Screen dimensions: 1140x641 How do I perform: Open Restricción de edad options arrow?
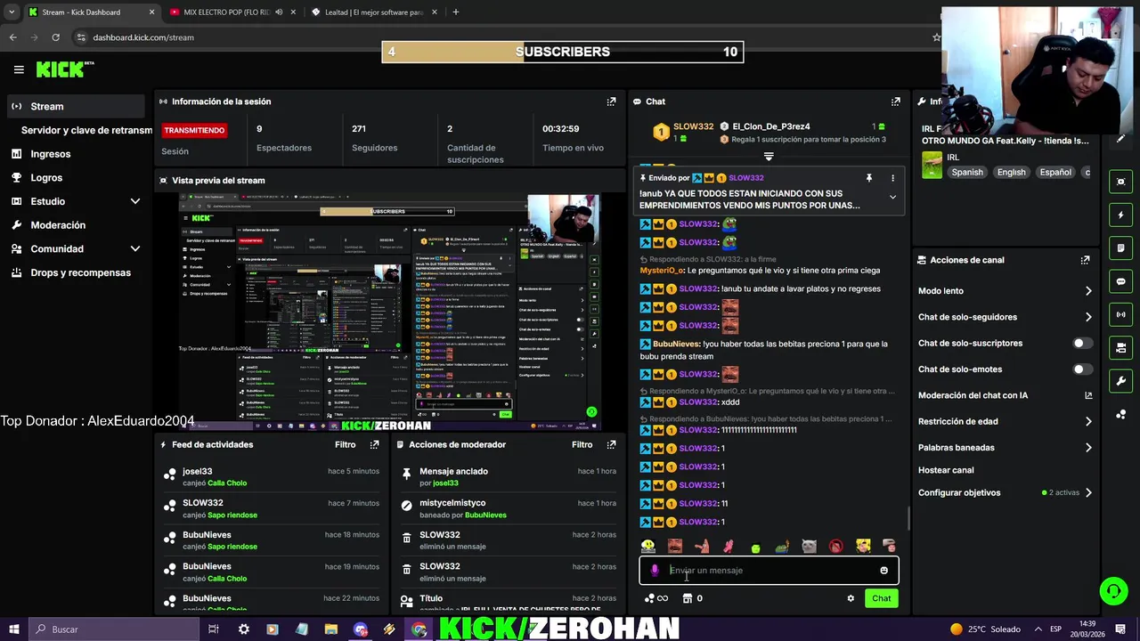click(1088, 421)
